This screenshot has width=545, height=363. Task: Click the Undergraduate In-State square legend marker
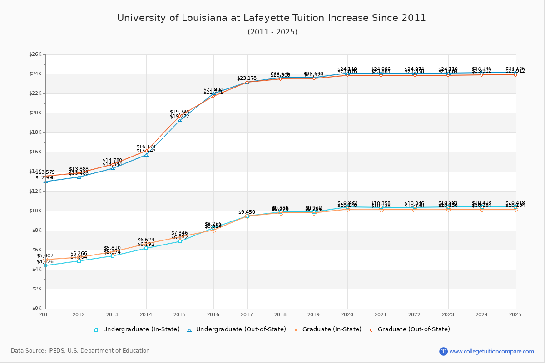click(96, 330)
